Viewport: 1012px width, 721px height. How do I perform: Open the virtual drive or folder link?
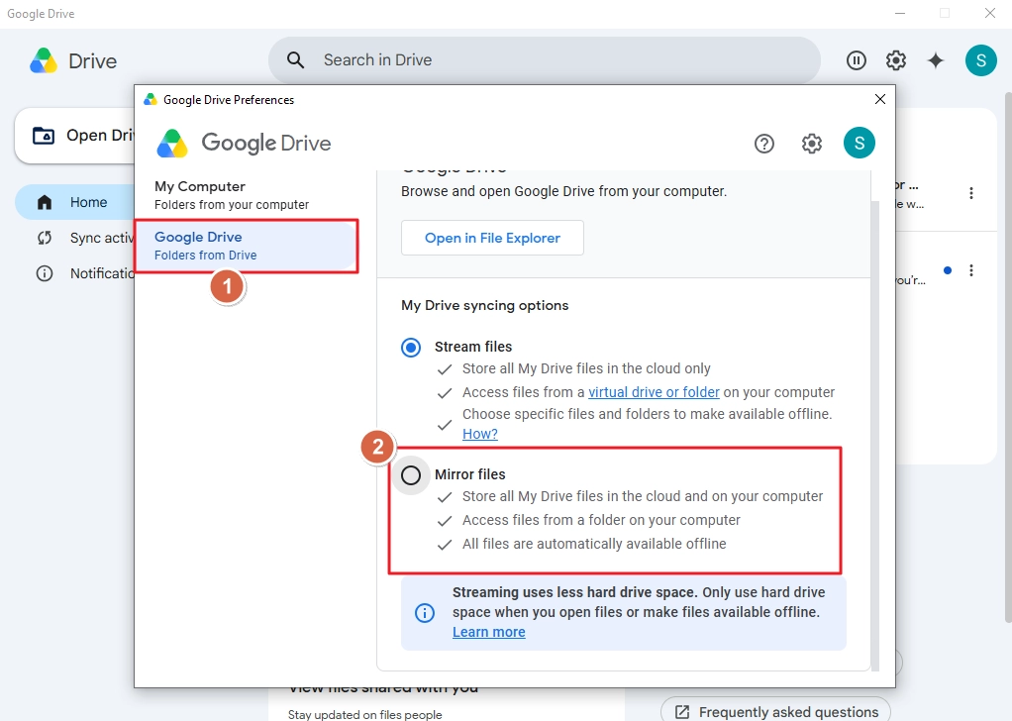(654, 392)
